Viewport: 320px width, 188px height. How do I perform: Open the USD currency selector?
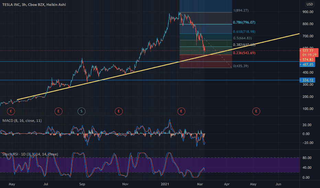click(310, 4)
